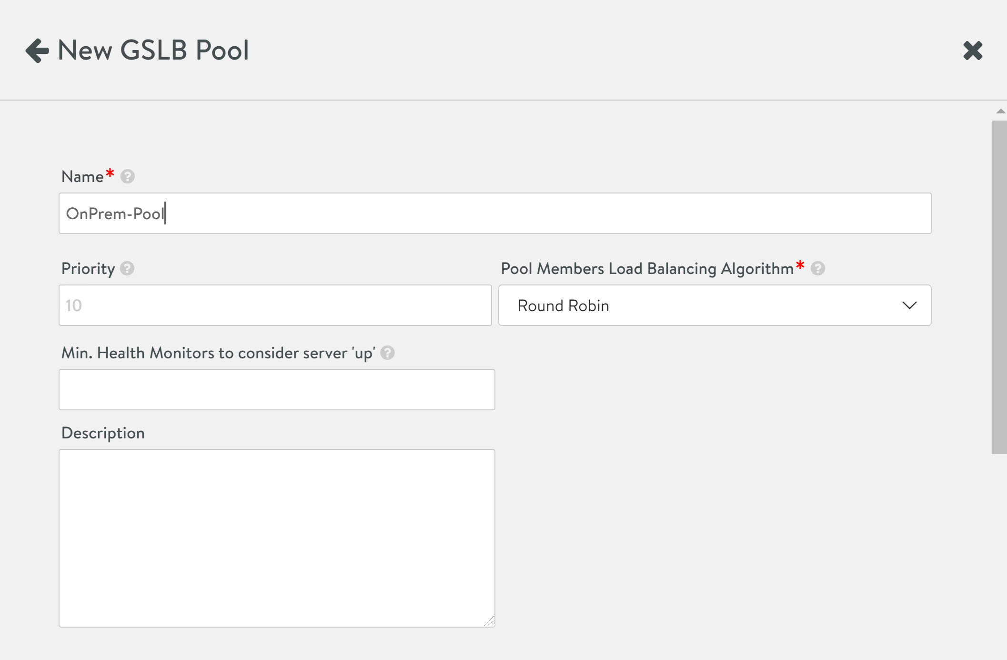The image size is (1007, 660).
Task: Focus the Name field containing OnPrem-Pool
Action: [x=494, y=213]
